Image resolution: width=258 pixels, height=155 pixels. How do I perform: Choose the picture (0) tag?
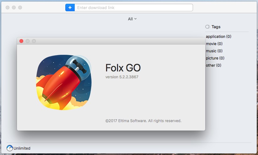coord(215,58)
